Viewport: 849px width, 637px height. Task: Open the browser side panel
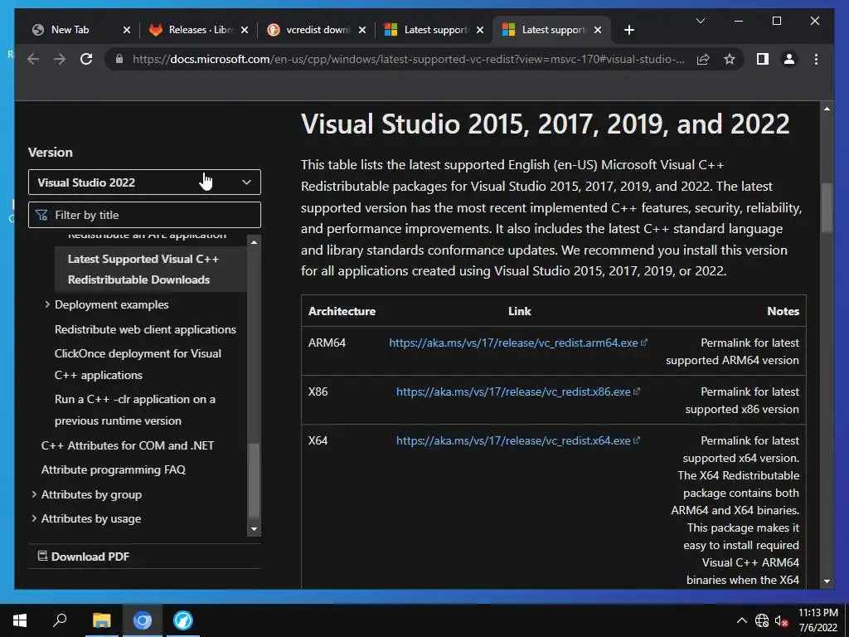tap(763, 59)
